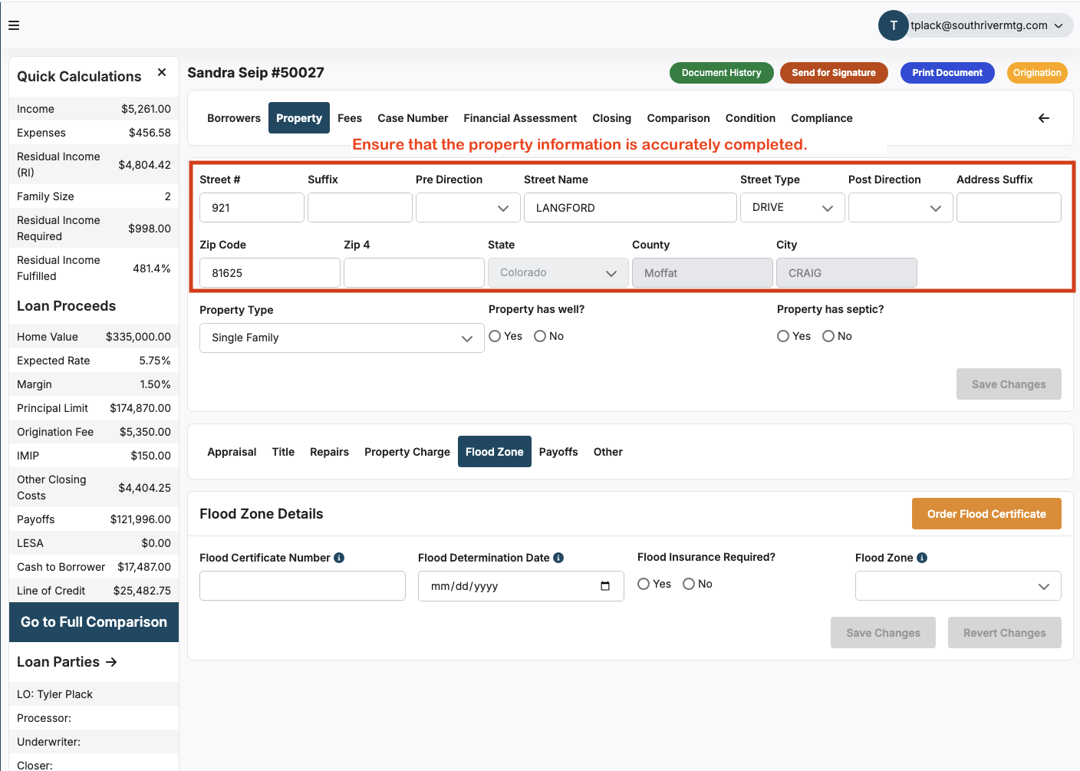1080x771 pixels.
Task: Switch to the Financial Assessment tab
Action: [x=520, y=118]
